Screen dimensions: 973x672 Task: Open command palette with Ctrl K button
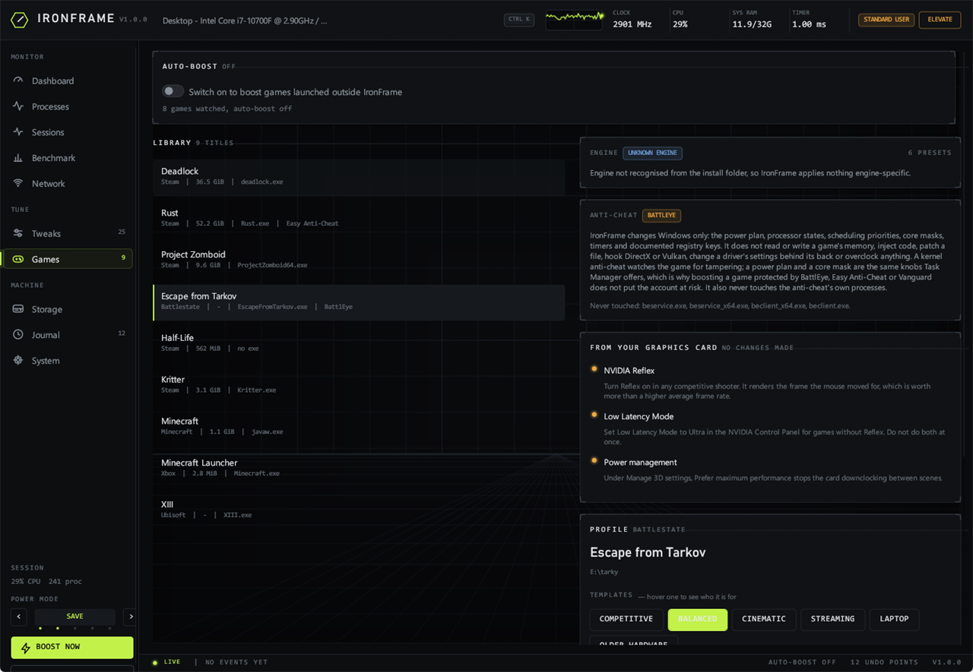pyautogui.click(x=519, y=20)
